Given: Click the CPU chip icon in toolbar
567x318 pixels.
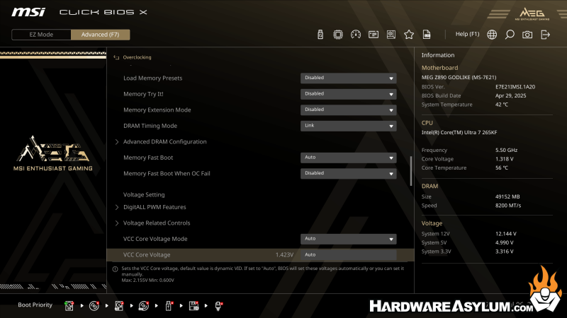Looking at the screenshot, I should pyautogui.click(x=338, y=35).
